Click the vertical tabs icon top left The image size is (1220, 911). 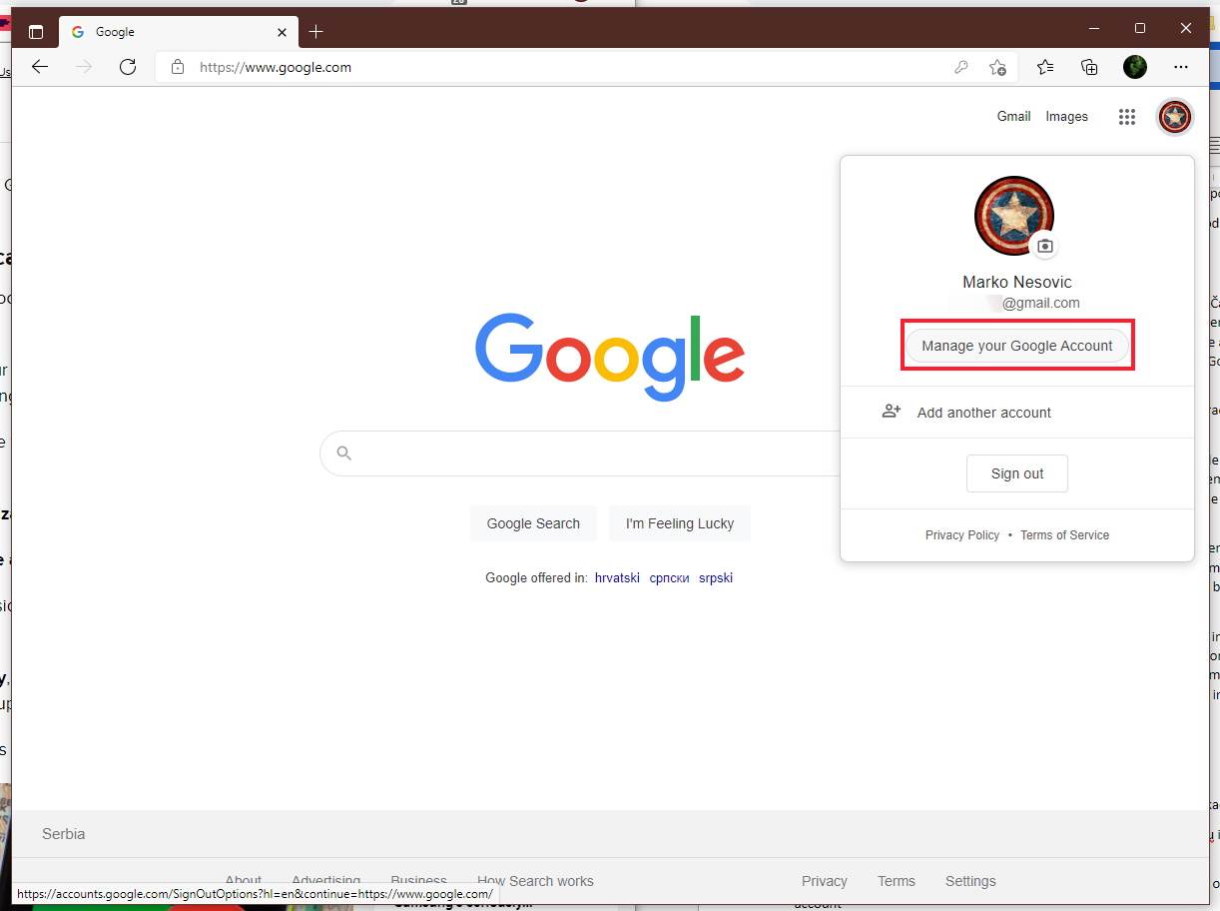click(36, 31)
